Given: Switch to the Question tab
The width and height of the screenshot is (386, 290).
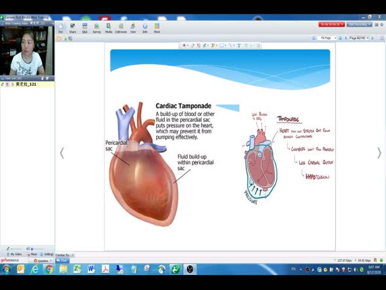Looking at the screenshot, I should click(x=41, y=260).
